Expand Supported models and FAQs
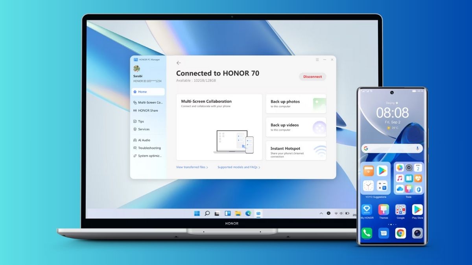 tap(238, 167)
